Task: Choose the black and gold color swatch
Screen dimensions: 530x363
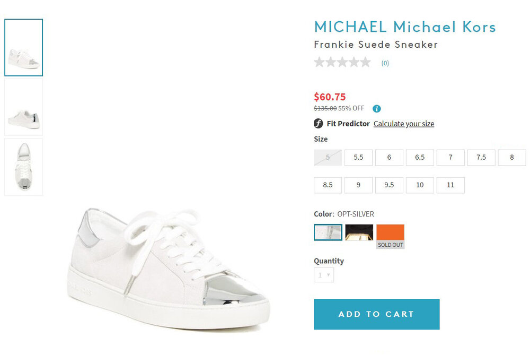Action: (359, 232)
